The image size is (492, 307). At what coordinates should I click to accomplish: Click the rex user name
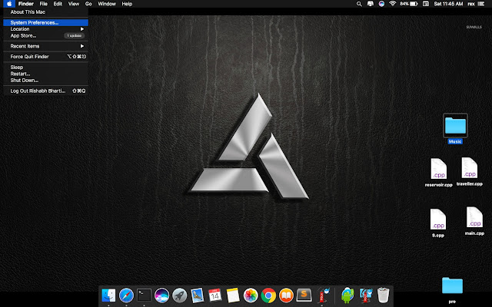point(471,4)
